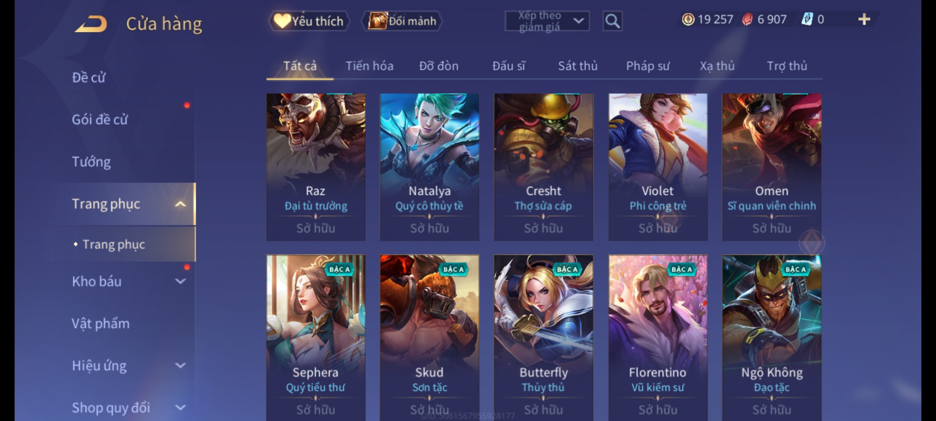The height and width of the screenshot is (421, 936).
Task: Switch to the Pháp sư tab
Action: pyautogui.click(x=648, y=66)
